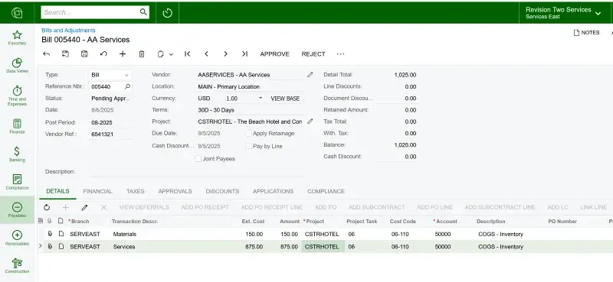Open the Receivables workspace
The height and width of the screenshot is (282, 613).
click(17, 238)
